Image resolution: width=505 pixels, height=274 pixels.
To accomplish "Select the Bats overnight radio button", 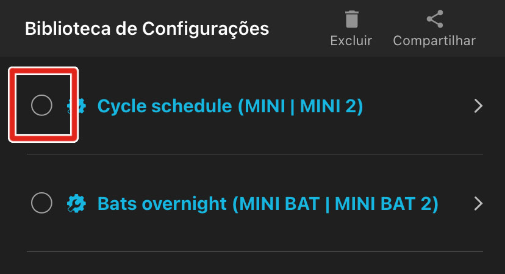I will (41, 203).
